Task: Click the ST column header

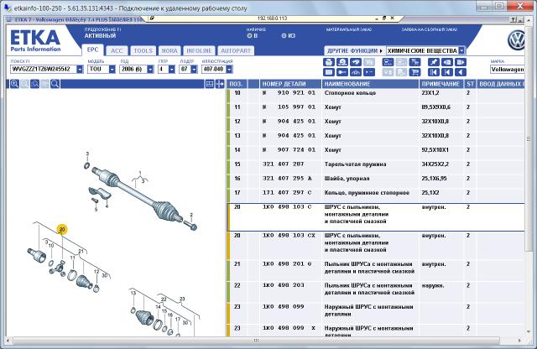Action: pyautogui.click(x=470, y=84)
